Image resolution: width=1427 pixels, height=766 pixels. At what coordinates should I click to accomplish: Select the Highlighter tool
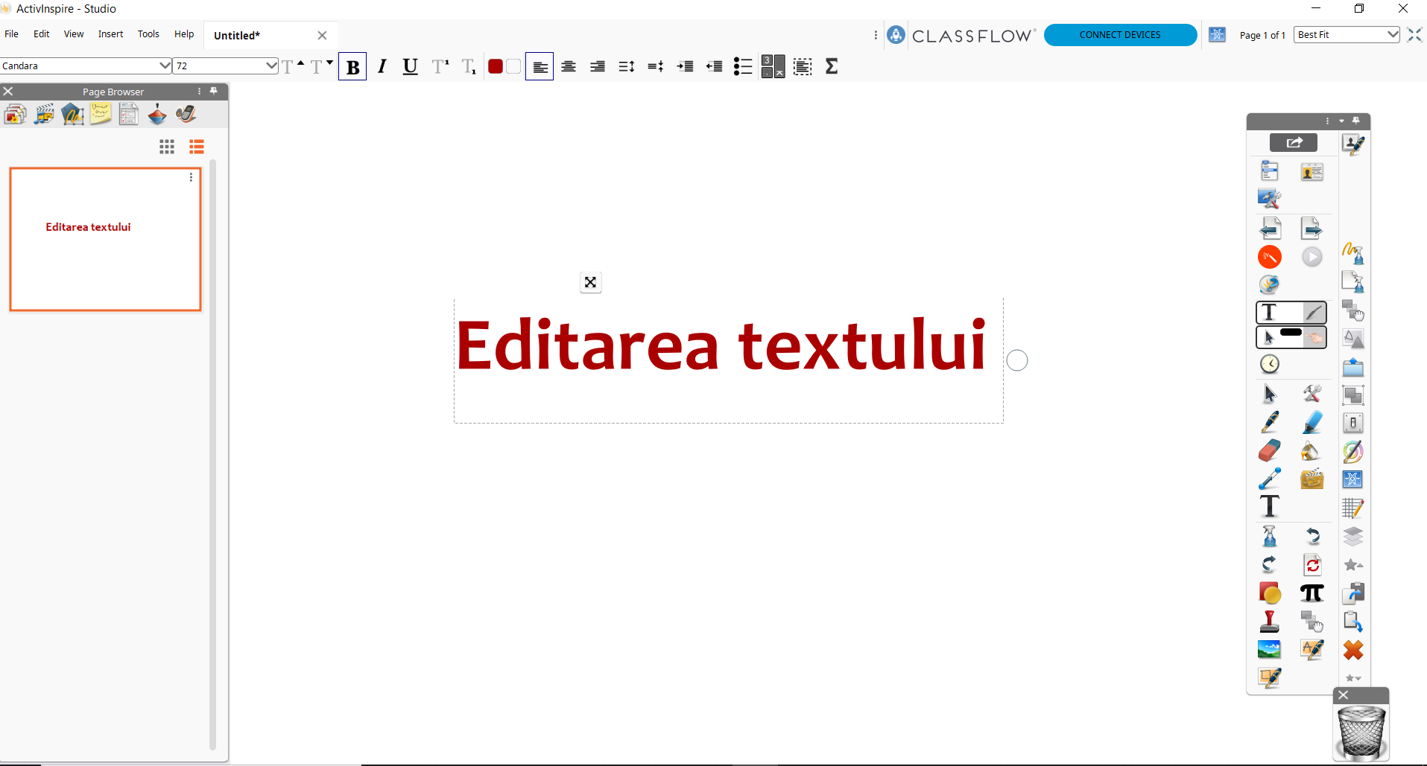(x=1312, y=422)
